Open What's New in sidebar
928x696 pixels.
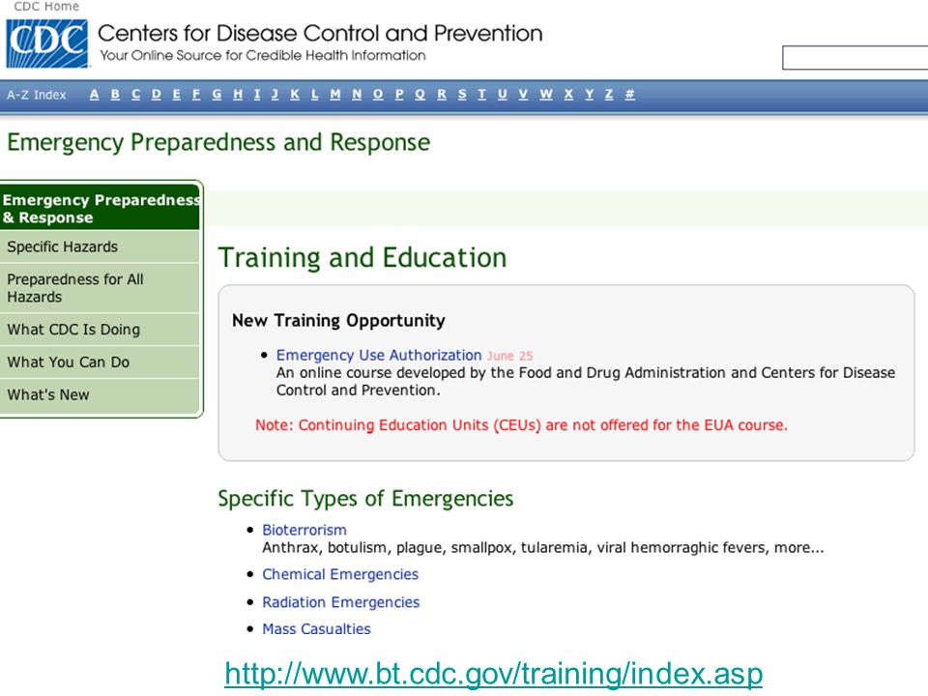100,394
